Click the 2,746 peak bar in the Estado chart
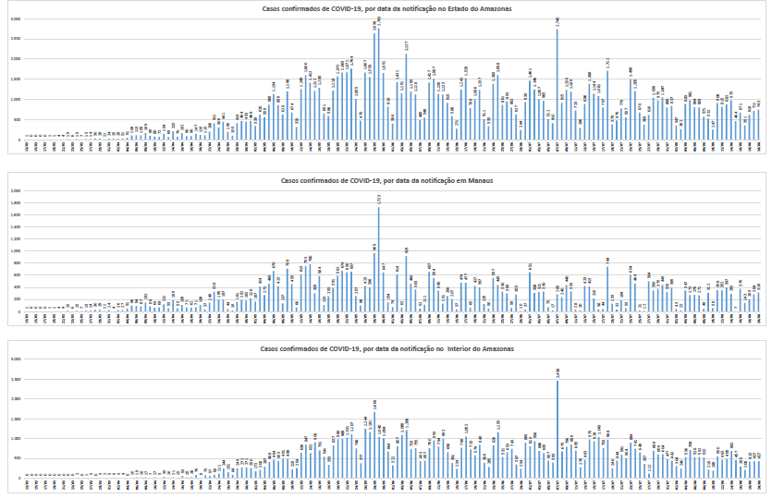The image size is (772, 499). coord(558,85)
